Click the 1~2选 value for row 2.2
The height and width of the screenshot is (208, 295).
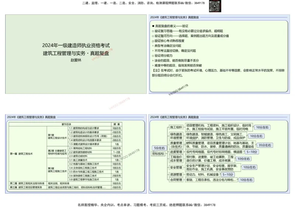click(x=117, y=152)
